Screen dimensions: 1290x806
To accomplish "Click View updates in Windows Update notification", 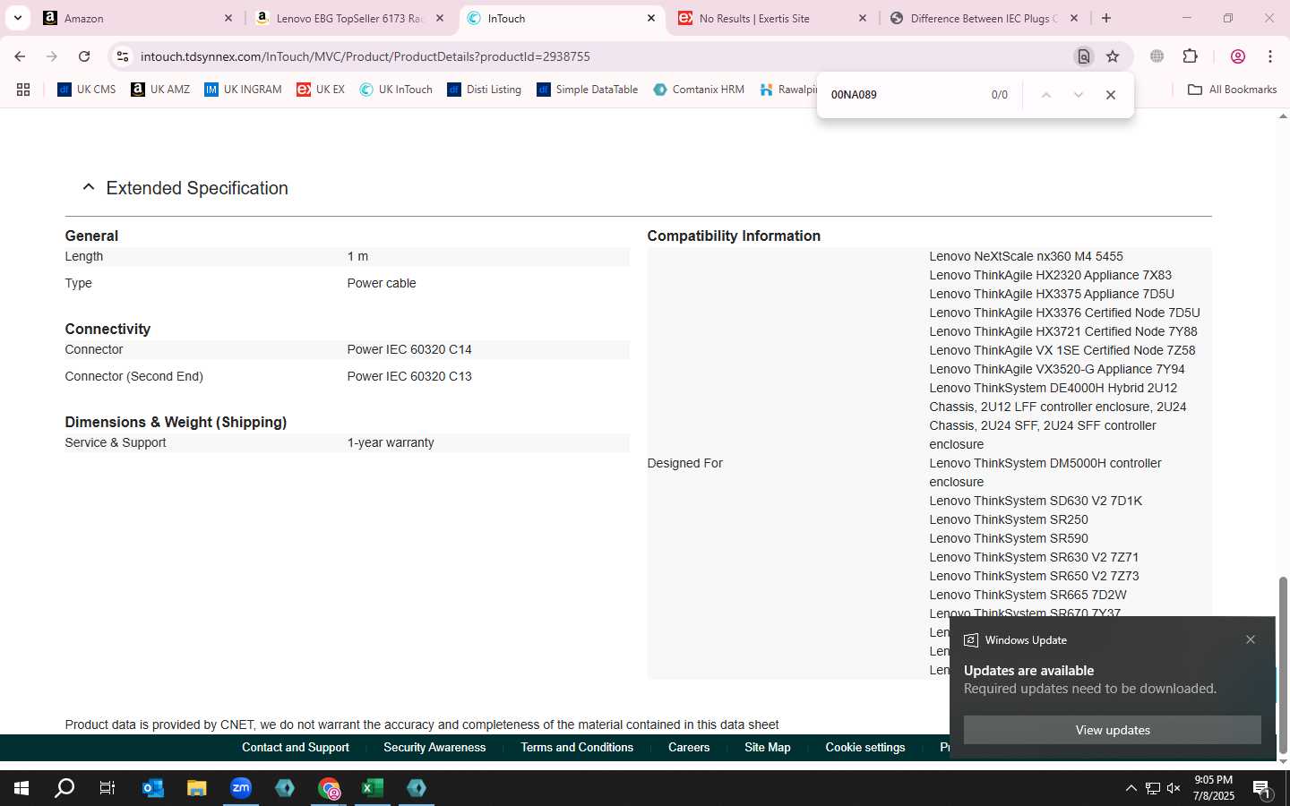I will 1113,730.
